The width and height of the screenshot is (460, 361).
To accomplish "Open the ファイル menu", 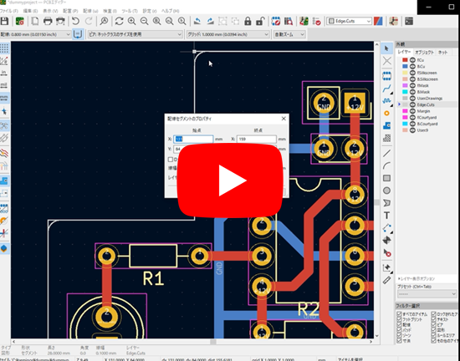I will pyautogui.click(x=9, y=11).
